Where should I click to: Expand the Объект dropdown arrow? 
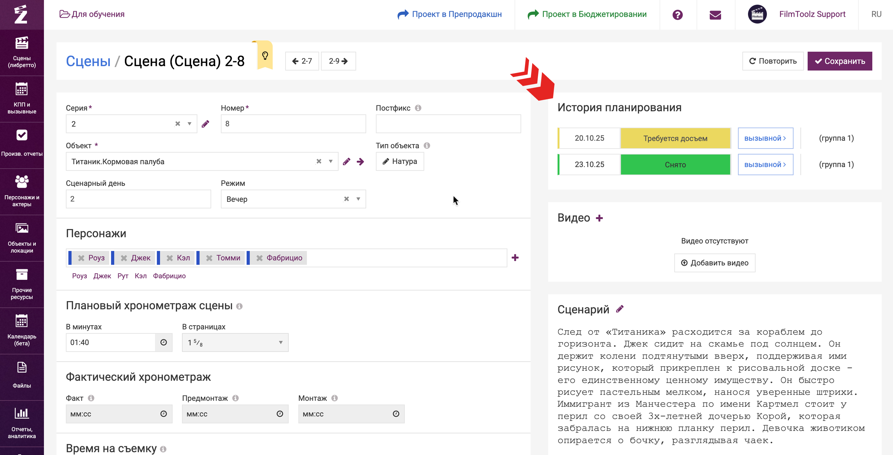coord(330,161)
